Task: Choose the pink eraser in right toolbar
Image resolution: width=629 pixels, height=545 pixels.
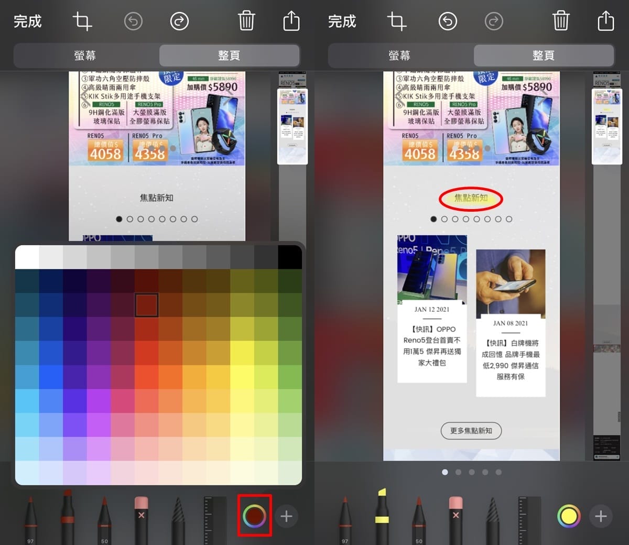Action: [x=456, y=519]
